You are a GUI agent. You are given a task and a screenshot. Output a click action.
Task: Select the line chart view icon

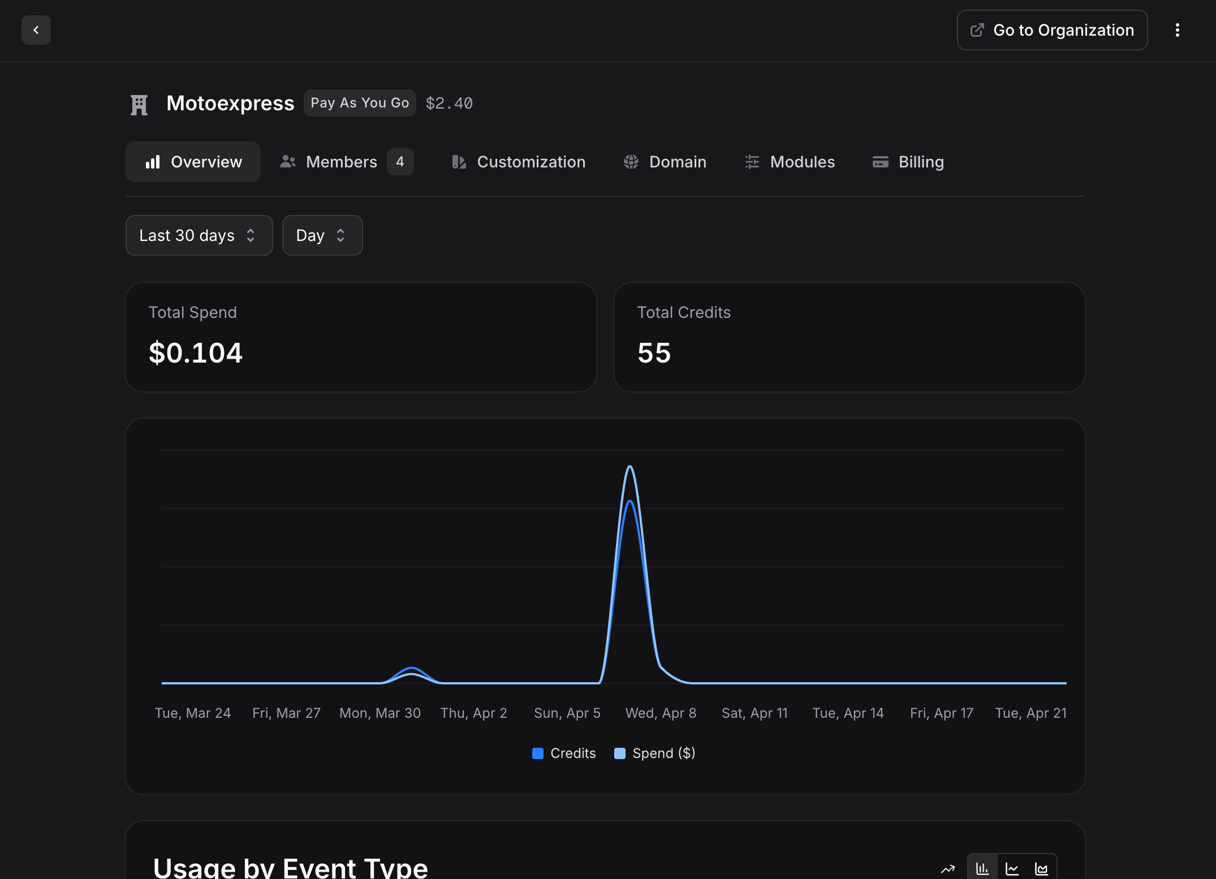click(1012, 868)
